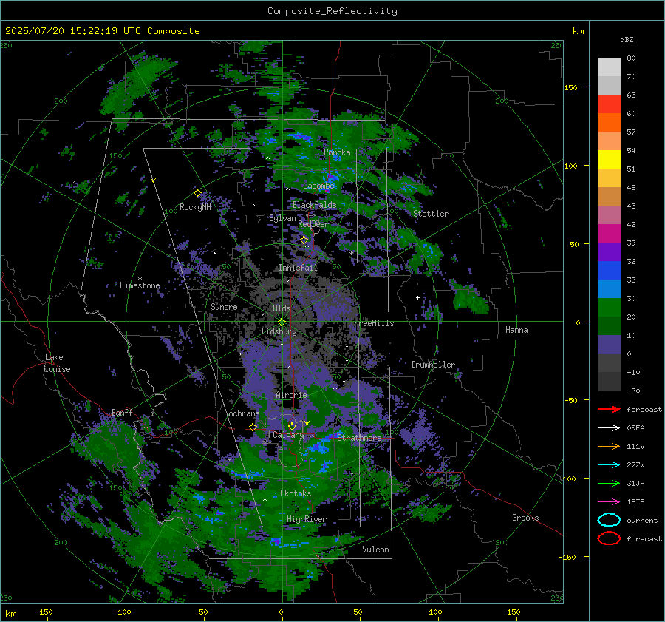Pick the light blue 33 dBZ swatch
Screen dimensions: 665x622
click(609, 288)
